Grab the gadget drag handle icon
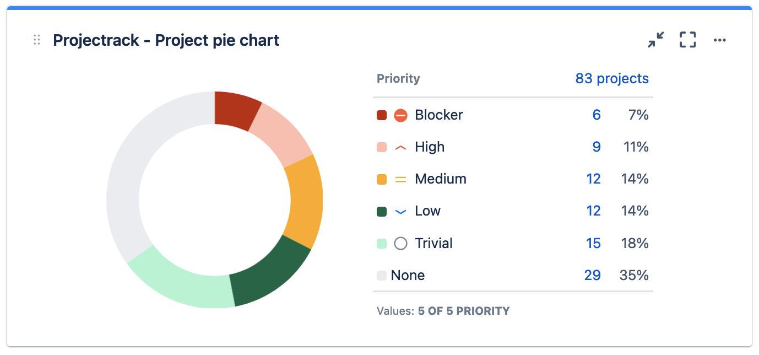The height and width of the screenshot is (355, 759). tap(37, 39)
